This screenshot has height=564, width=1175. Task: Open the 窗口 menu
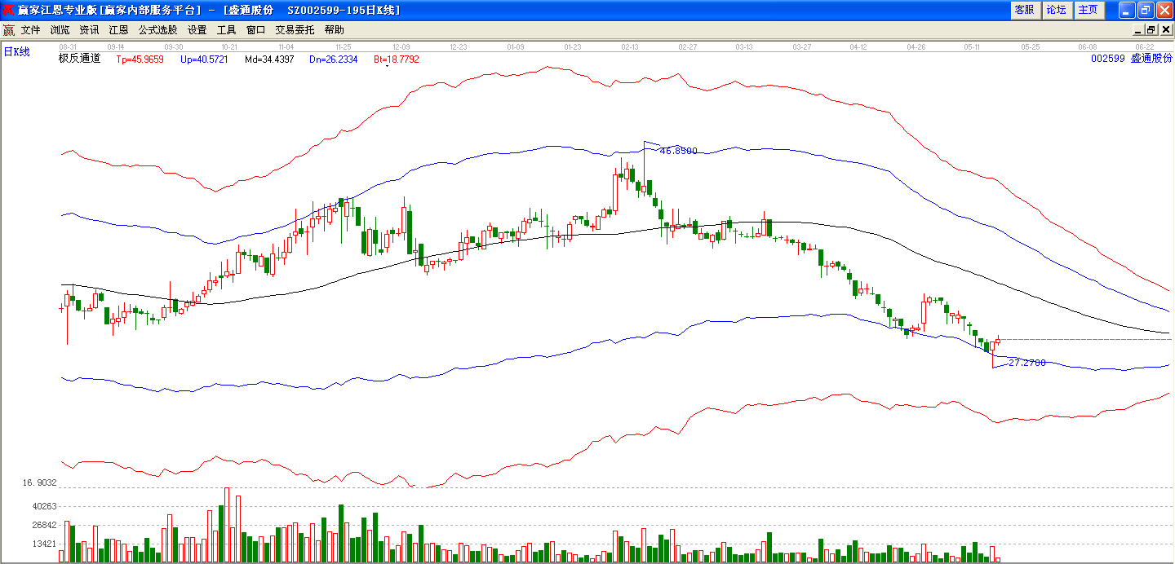pyautogui.click(x=256, y=30)
